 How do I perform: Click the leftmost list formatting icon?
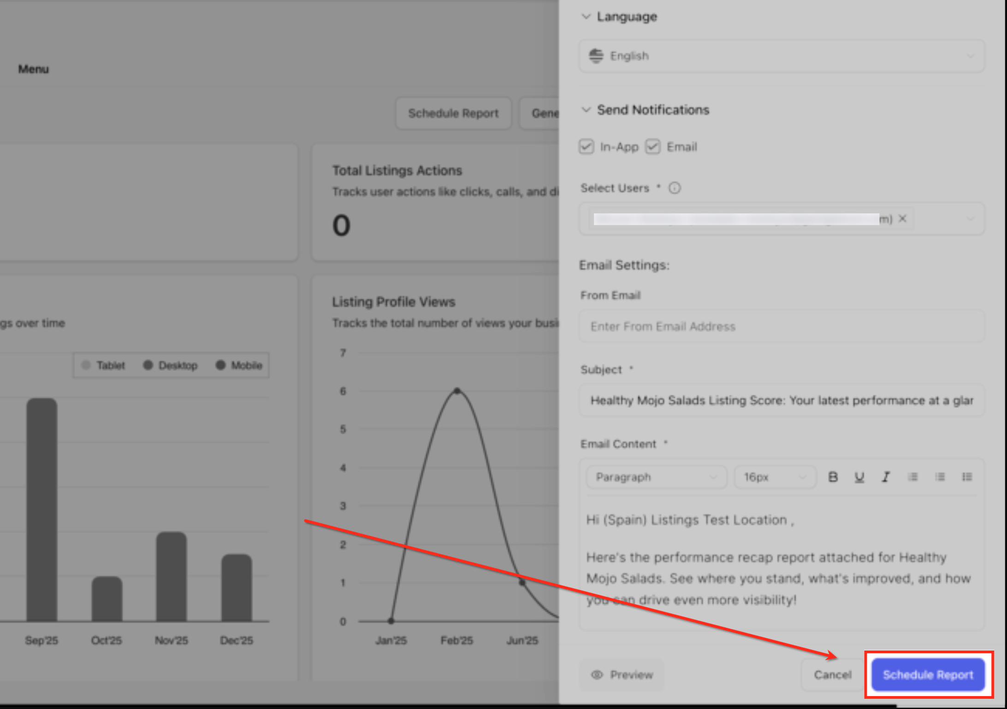click(x=912, y=477)
